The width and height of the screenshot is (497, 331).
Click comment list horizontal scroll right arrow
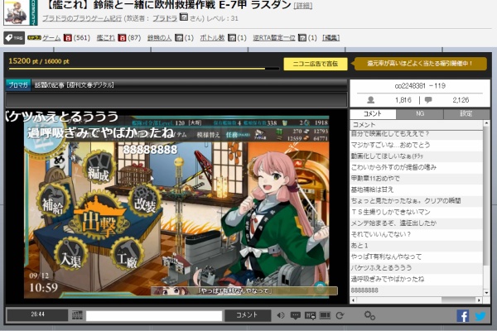pyautogui.click(x=480, y=300)
